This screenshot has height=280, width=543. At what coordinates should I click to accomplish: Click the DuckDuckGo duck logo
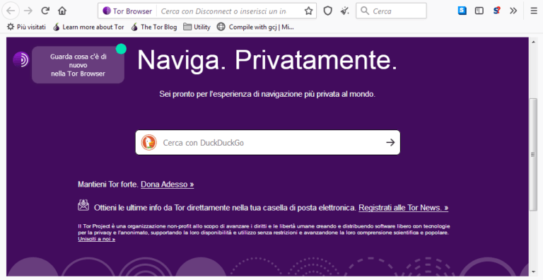click(149, 142)
